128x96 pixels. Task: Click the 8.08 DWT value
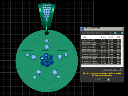point(111,52)
